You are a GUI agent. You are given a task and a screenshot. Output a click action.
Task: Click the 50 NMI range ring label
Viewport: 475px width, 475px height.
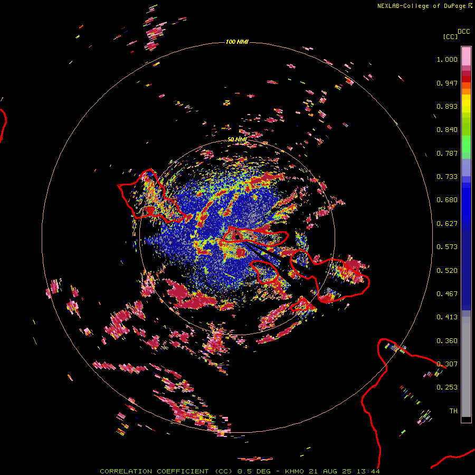(237, 139)
